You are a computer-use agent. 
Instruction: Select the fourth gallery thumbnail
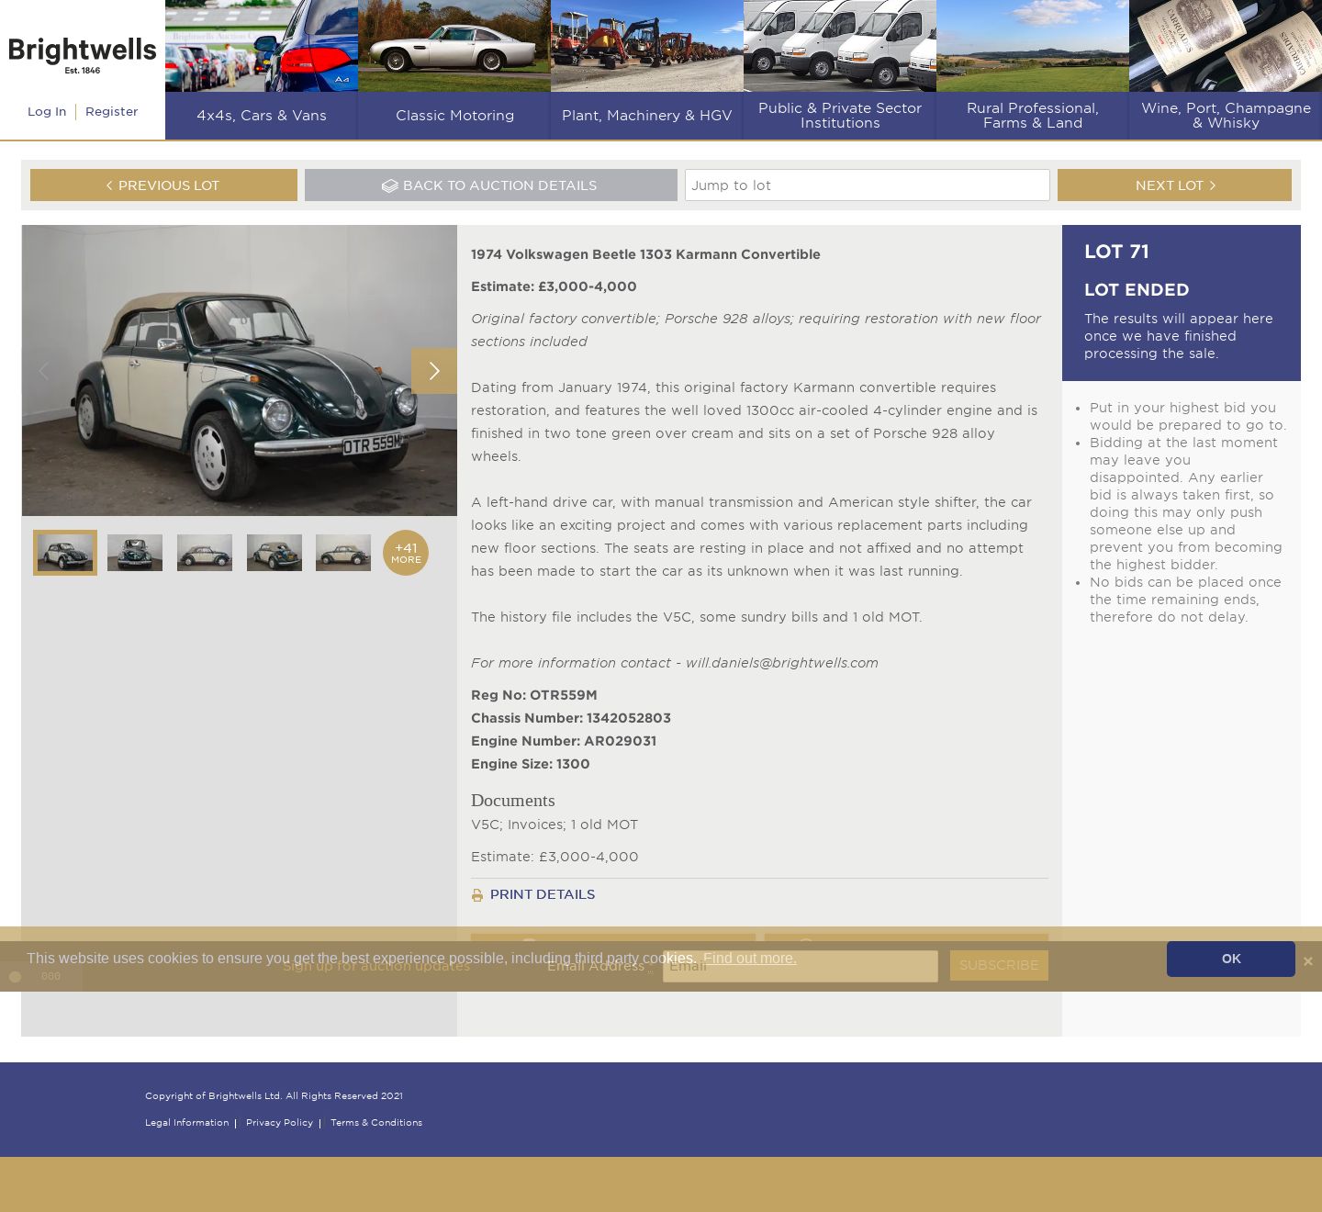(274, 553)
